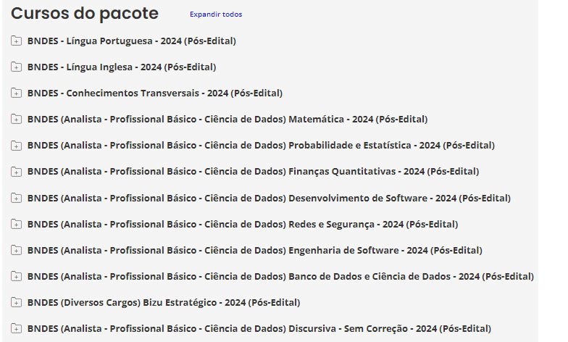The image size is (568, 342).
Task: Open the Bizu Estratégico course title
Action: tap(163, 302)
